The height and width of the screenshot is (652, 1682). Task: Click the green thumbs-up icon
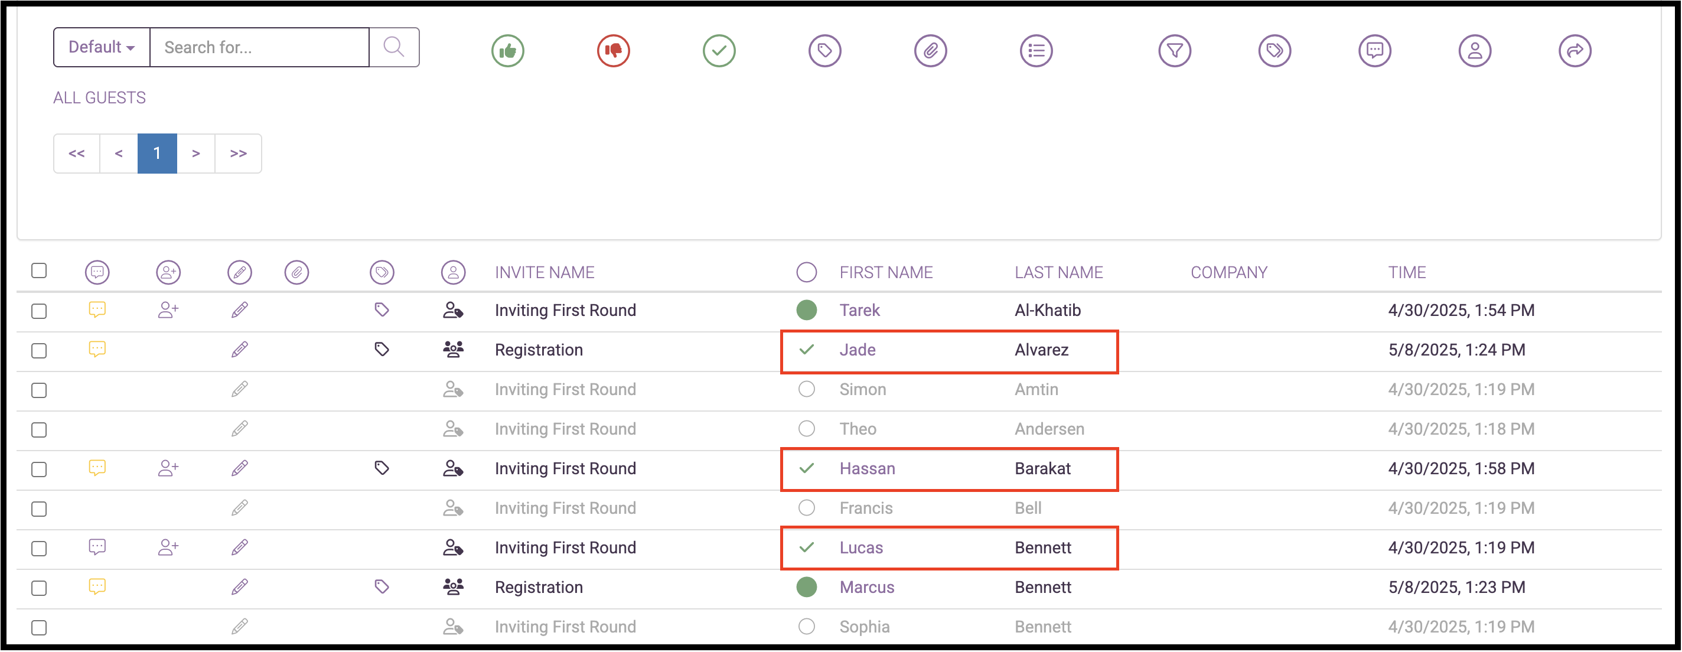[x=507, y=50]
